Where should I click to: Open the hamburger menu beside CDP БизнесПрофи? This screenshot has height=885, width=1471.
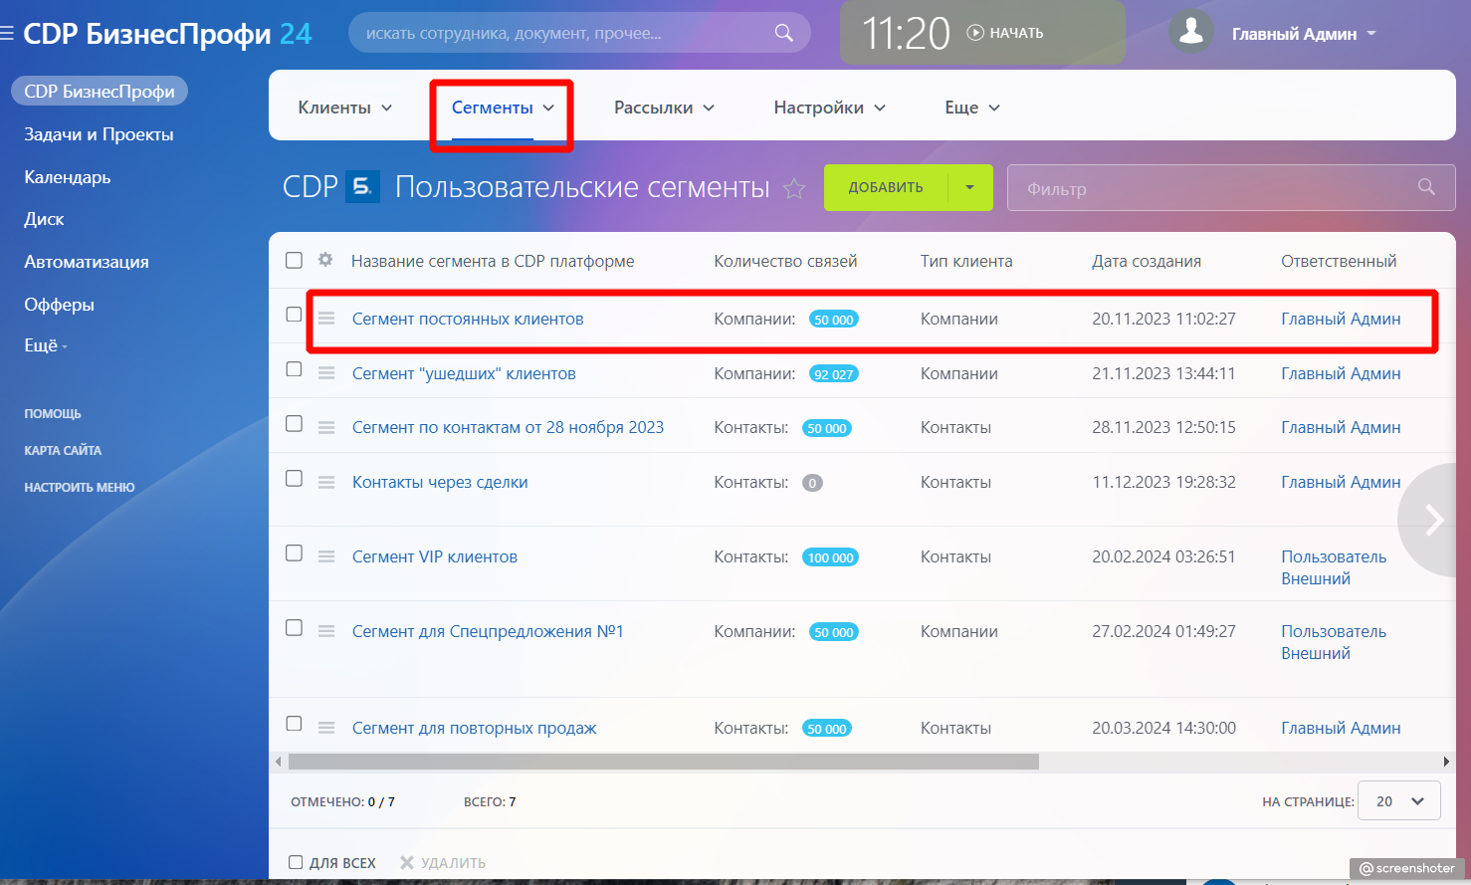[x=7, y=34]
